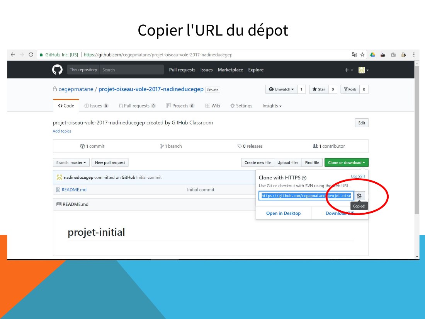The height and width of the screenshot is (319, 425).
Task: Click the stargazers count 0
Action: 333,89
